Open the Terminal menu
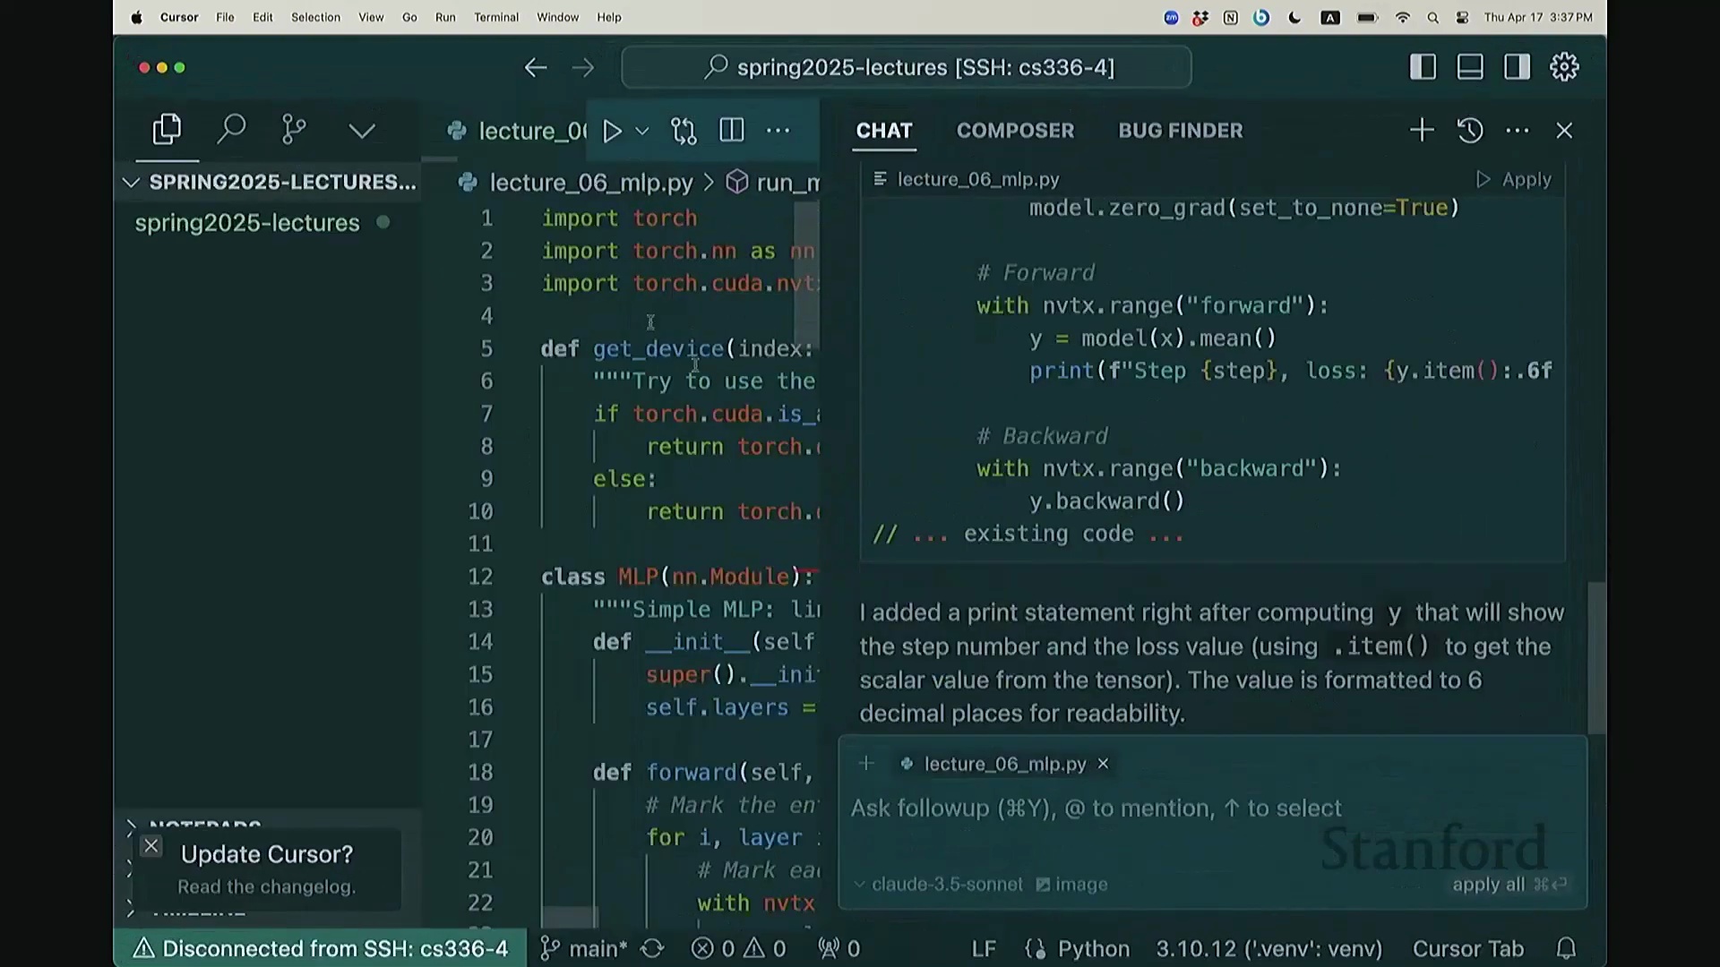Viewport: 1720px width, 967px height. point(495,17)
